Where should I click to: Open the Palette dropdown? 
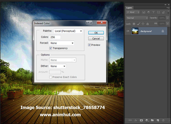(67, 31)
